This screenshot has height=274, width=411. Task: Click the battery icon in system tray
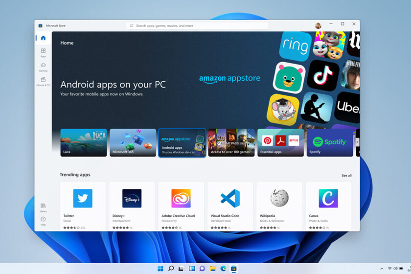[x=401, y=269]
